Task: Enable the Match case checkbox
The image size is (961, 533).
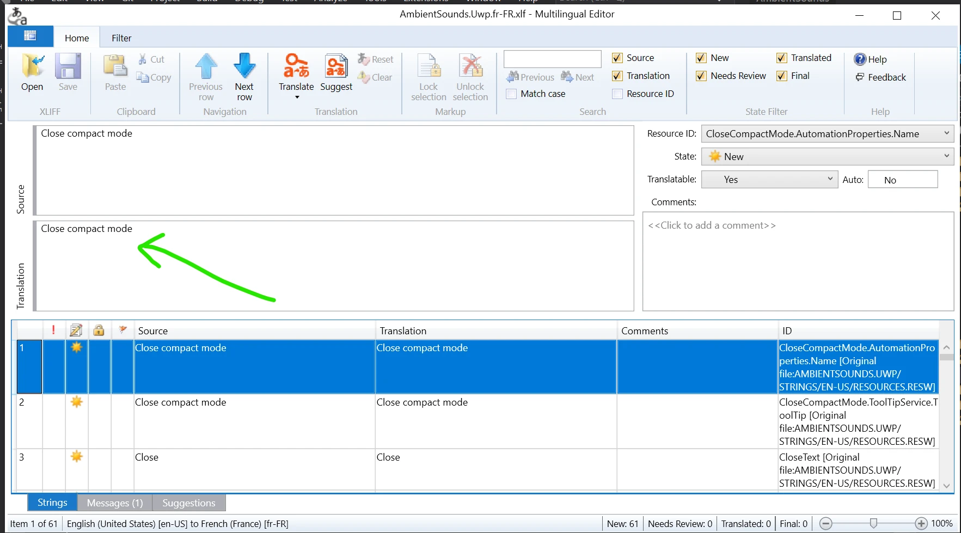Action: tap(511, 94)
